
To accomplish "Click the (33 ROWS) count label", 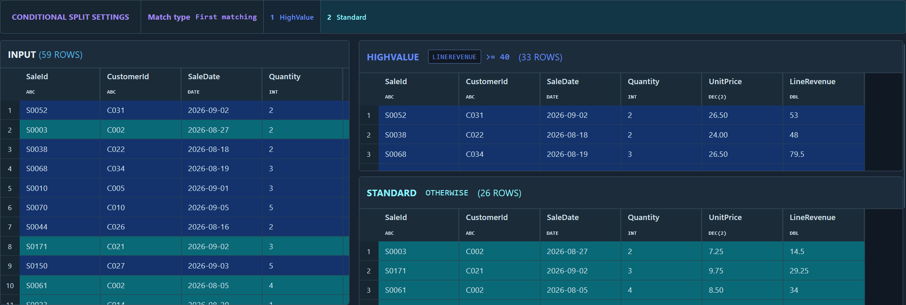I will pyautogui.click(x=540, y=57).
